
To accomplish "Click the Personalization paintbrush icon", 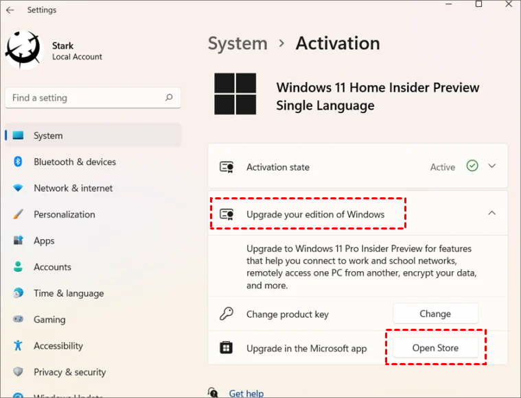I will [18, 214].
